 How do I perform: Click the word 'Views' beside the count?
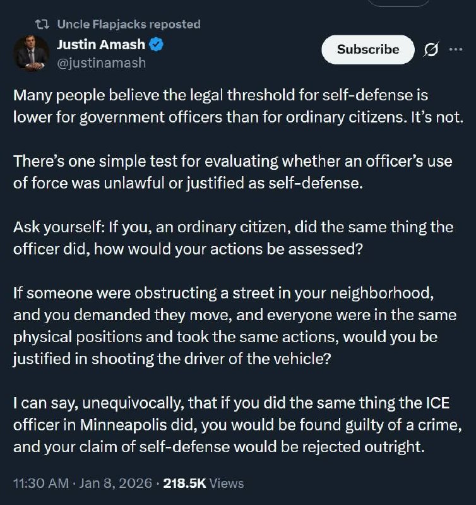click(226, 484)
